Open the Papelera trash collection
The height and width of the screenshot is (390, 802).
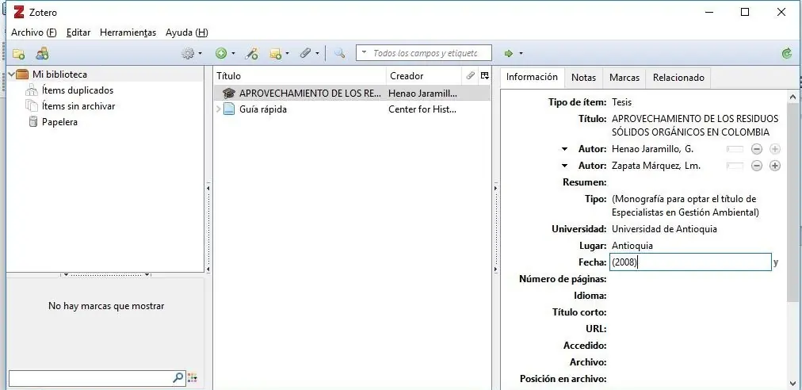[60, 122]
